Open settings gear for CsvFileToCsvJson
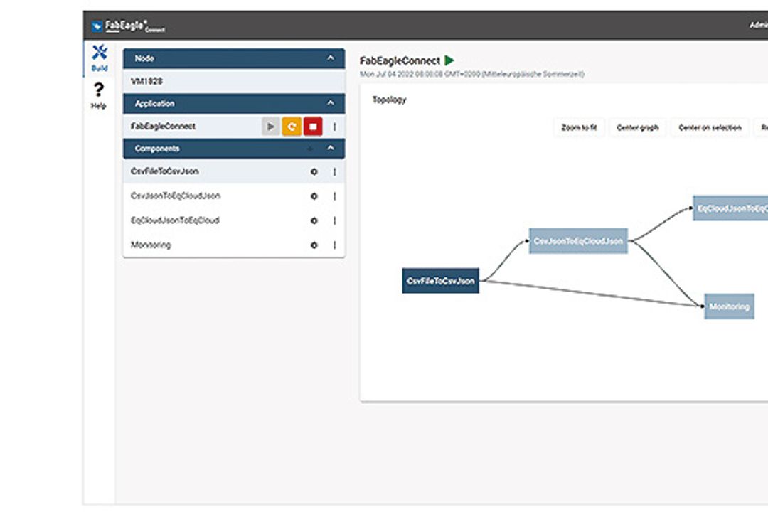 [x=314, y=171]
